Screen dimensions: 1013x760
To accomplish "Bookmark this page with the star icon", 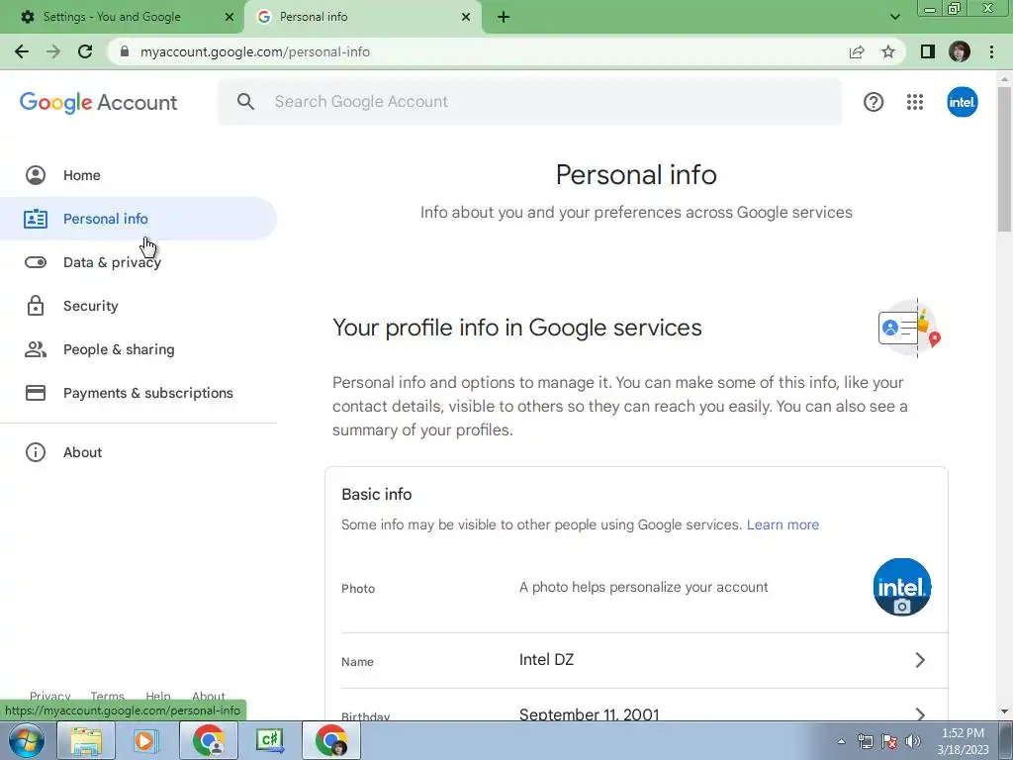I will [x=888, y=51].
